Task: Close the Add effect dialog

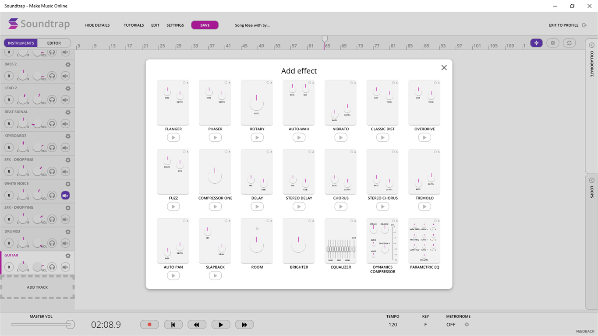Action: [x=444, y=67]
